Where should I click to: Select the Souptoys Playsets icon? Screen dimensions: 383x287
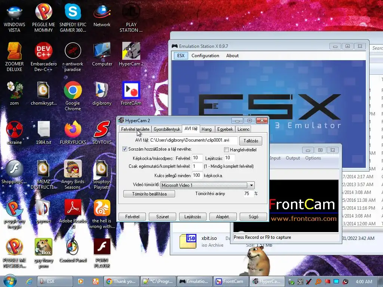coord(102,175)
